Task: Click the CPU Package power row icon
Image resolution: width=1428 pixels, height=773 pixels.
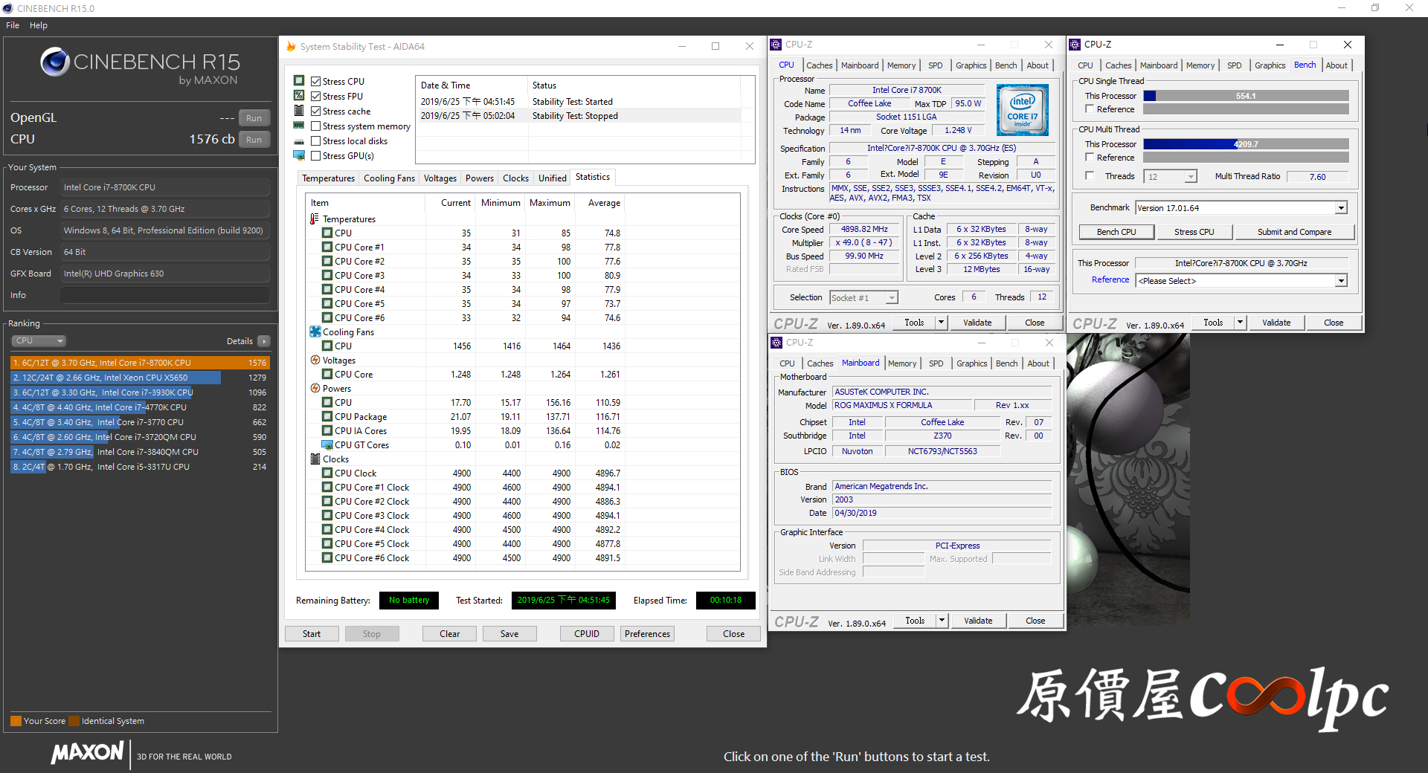Action: [327, 416]
